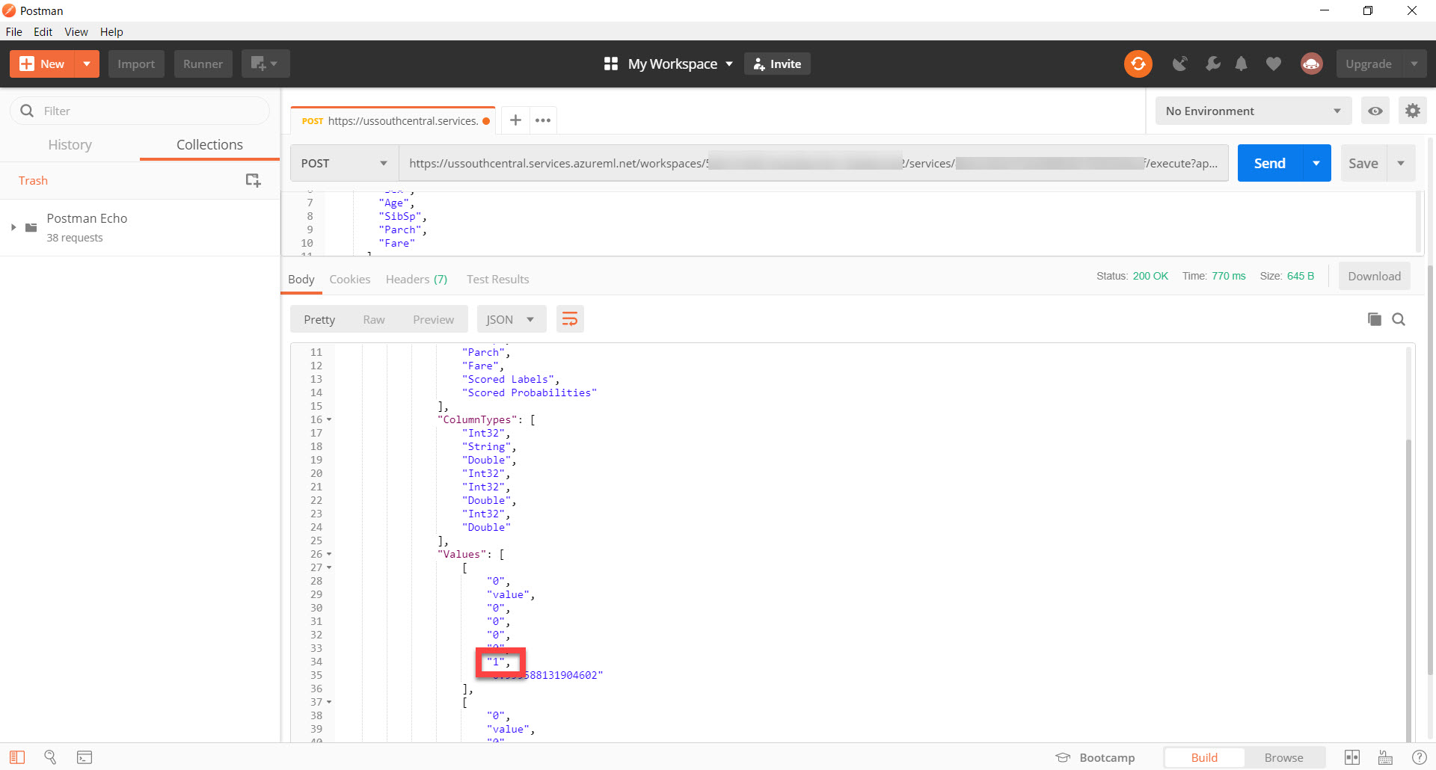The image size is (1436, 770).
Task: Open the Upgrade dropdown arrow
Action: [x=1414, y=64]
